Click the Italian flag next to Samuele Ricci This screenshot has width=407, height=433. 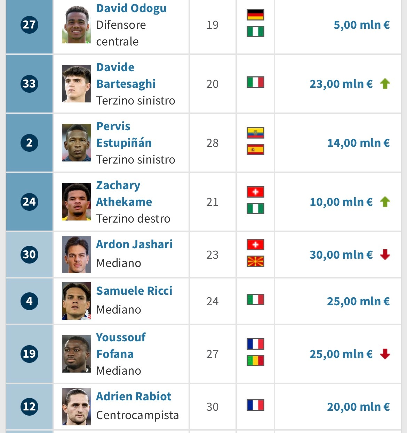tap(255, 300)
